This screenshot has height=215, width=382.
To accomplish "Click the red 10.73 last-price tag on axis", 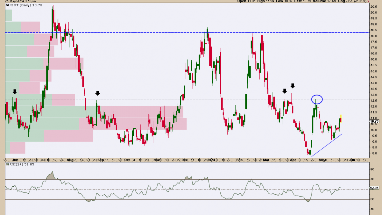I will coord(375,121).
